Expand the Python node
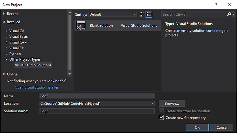The width and height of the screenshot is (237, 133). point(6,54)
